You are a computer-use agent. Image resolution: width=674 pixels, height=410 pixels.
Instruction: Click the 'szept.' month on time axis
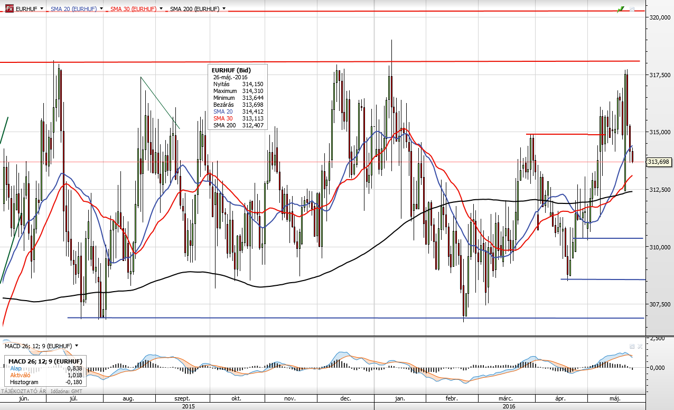click(x=182, y=399)
